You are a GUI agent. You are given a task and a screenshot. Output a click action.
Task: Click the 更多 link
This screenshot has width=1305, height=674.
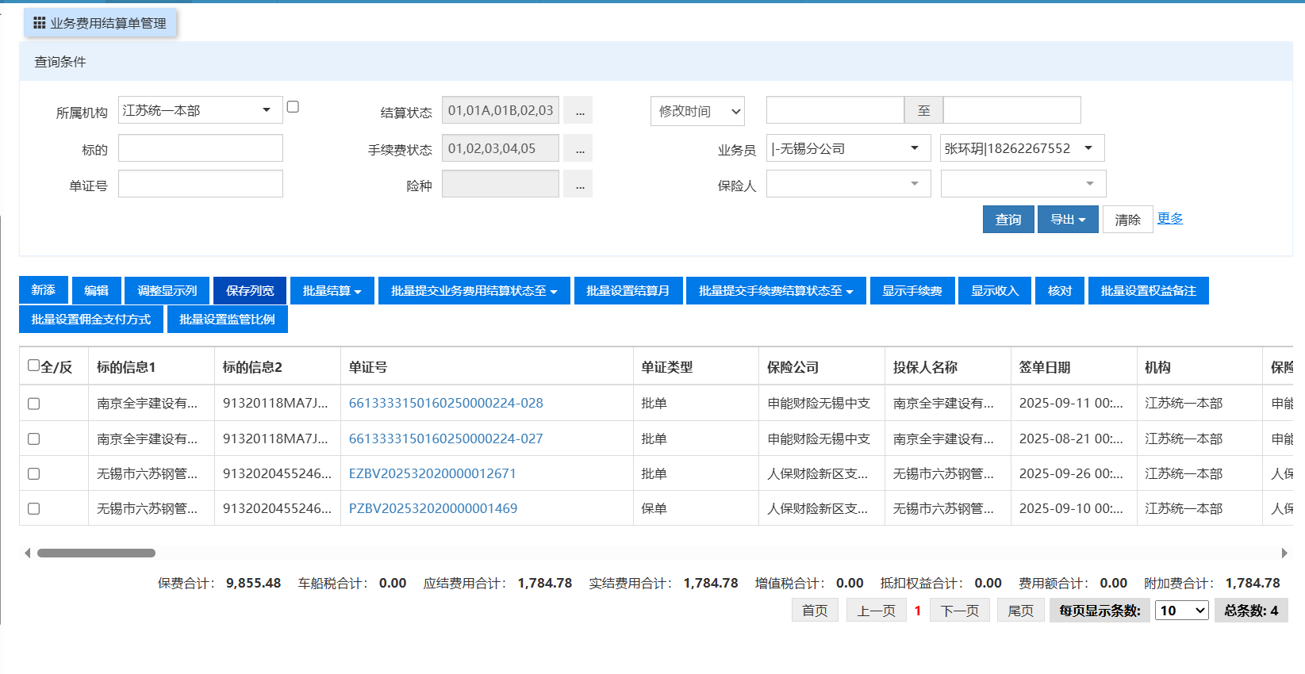[x=1169, y=219]
